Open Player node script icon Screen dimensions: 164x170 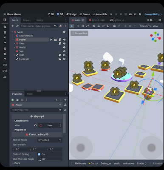click(x=60, y=40)
